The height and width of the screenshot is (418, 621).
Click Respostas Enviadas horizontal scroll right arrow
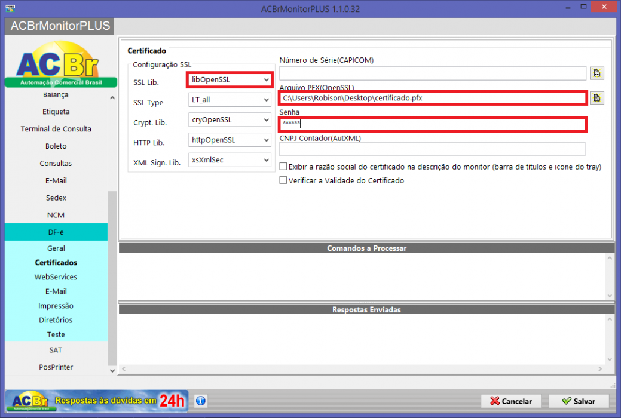[601, 368]
